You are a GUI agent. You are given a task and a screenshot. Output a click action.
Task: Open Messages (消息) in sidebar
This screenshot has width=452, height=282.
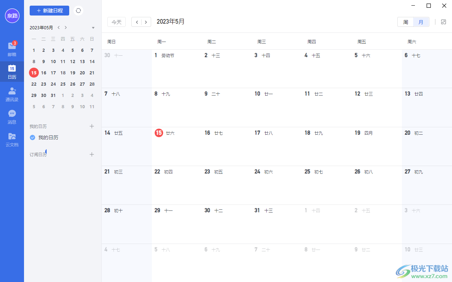[12, 117]
